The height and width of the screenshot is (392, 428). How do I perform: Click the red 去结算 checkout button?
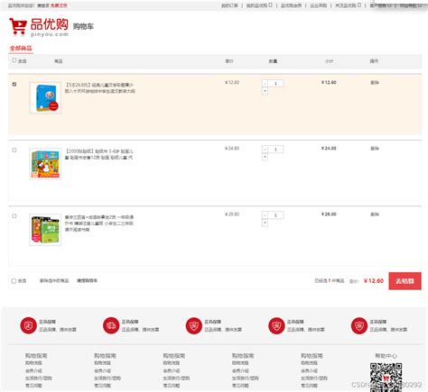click(x=405, y=281)
